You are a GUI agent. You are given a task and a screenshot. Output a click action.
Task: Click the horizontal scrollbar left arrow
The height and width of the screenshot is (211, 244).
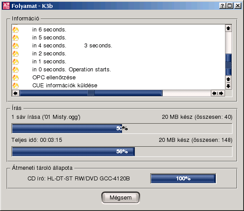[15, 94]
